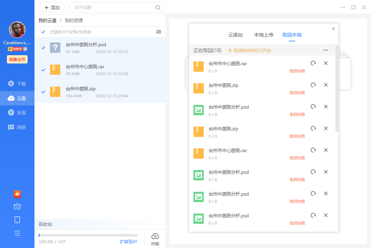Image resolution: width=371 pixels, height=248 pixels.
Task: Click the 添加 button at the top
Action: tap(51, 7)
